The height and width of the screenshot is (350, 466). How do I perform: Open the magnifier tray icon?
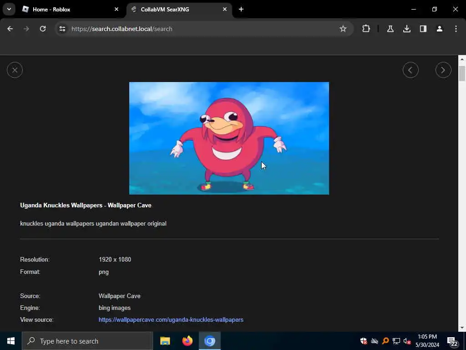pos(385,341)
